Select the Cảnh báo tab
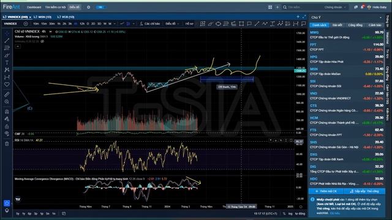This screenshot has height=220, width=392. point(375,25)
